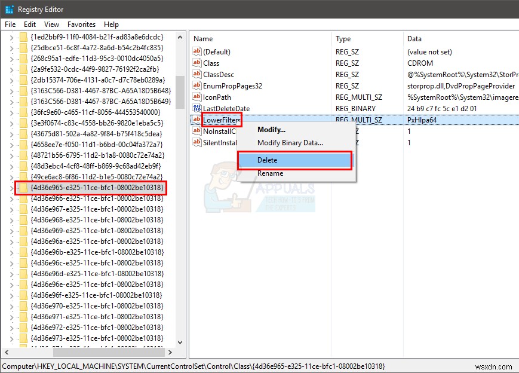519x373 pixels.
Task: Click the ab icon next to ClassDesc
Action: tap(197, 74)
